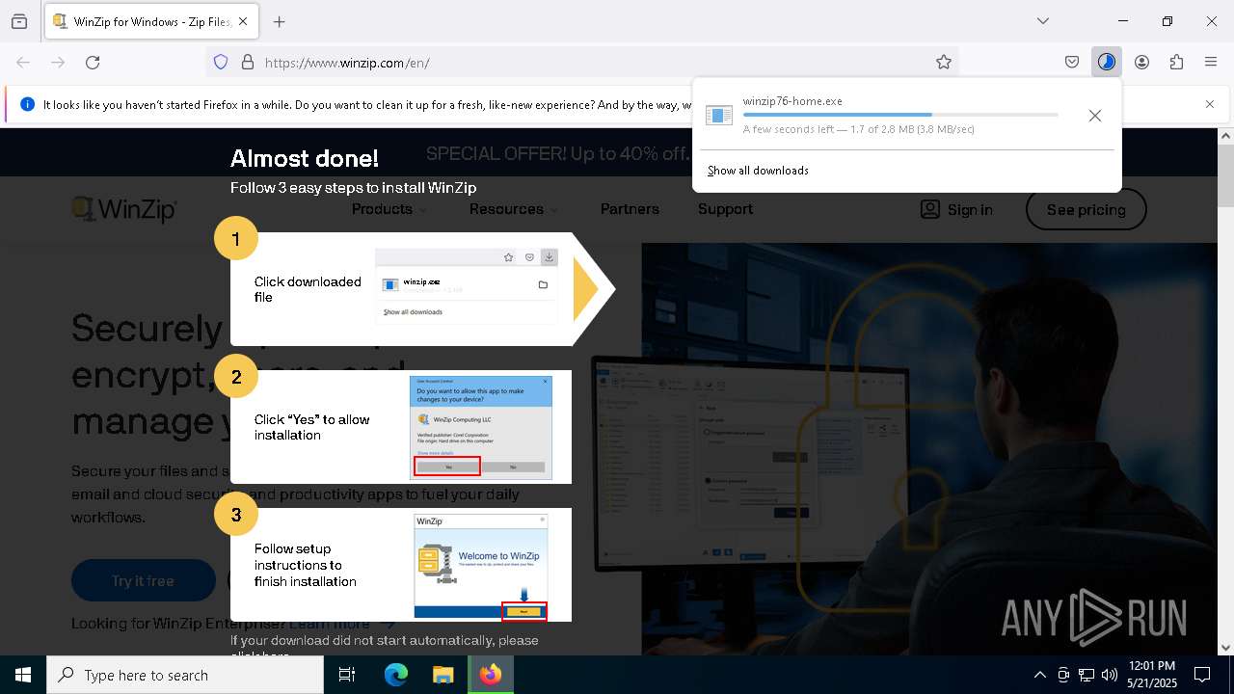Screen dimensions: 1234x694
Task: Open the volume control tray icon
Action: coord(1110,675)
